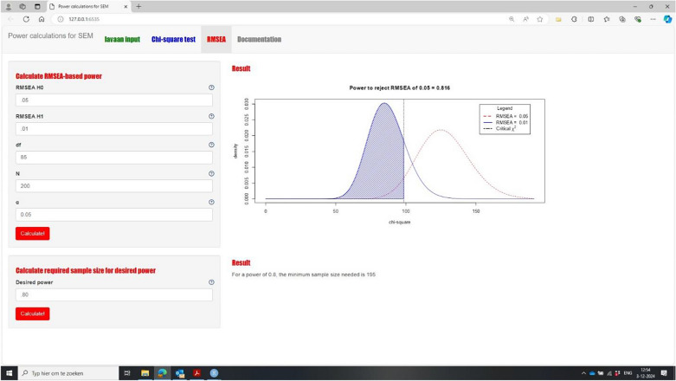The height and width of the screenshot is (381, 676).
Task: Focus the RMSEA H1 input field
Action: click(x=113, y=128)
